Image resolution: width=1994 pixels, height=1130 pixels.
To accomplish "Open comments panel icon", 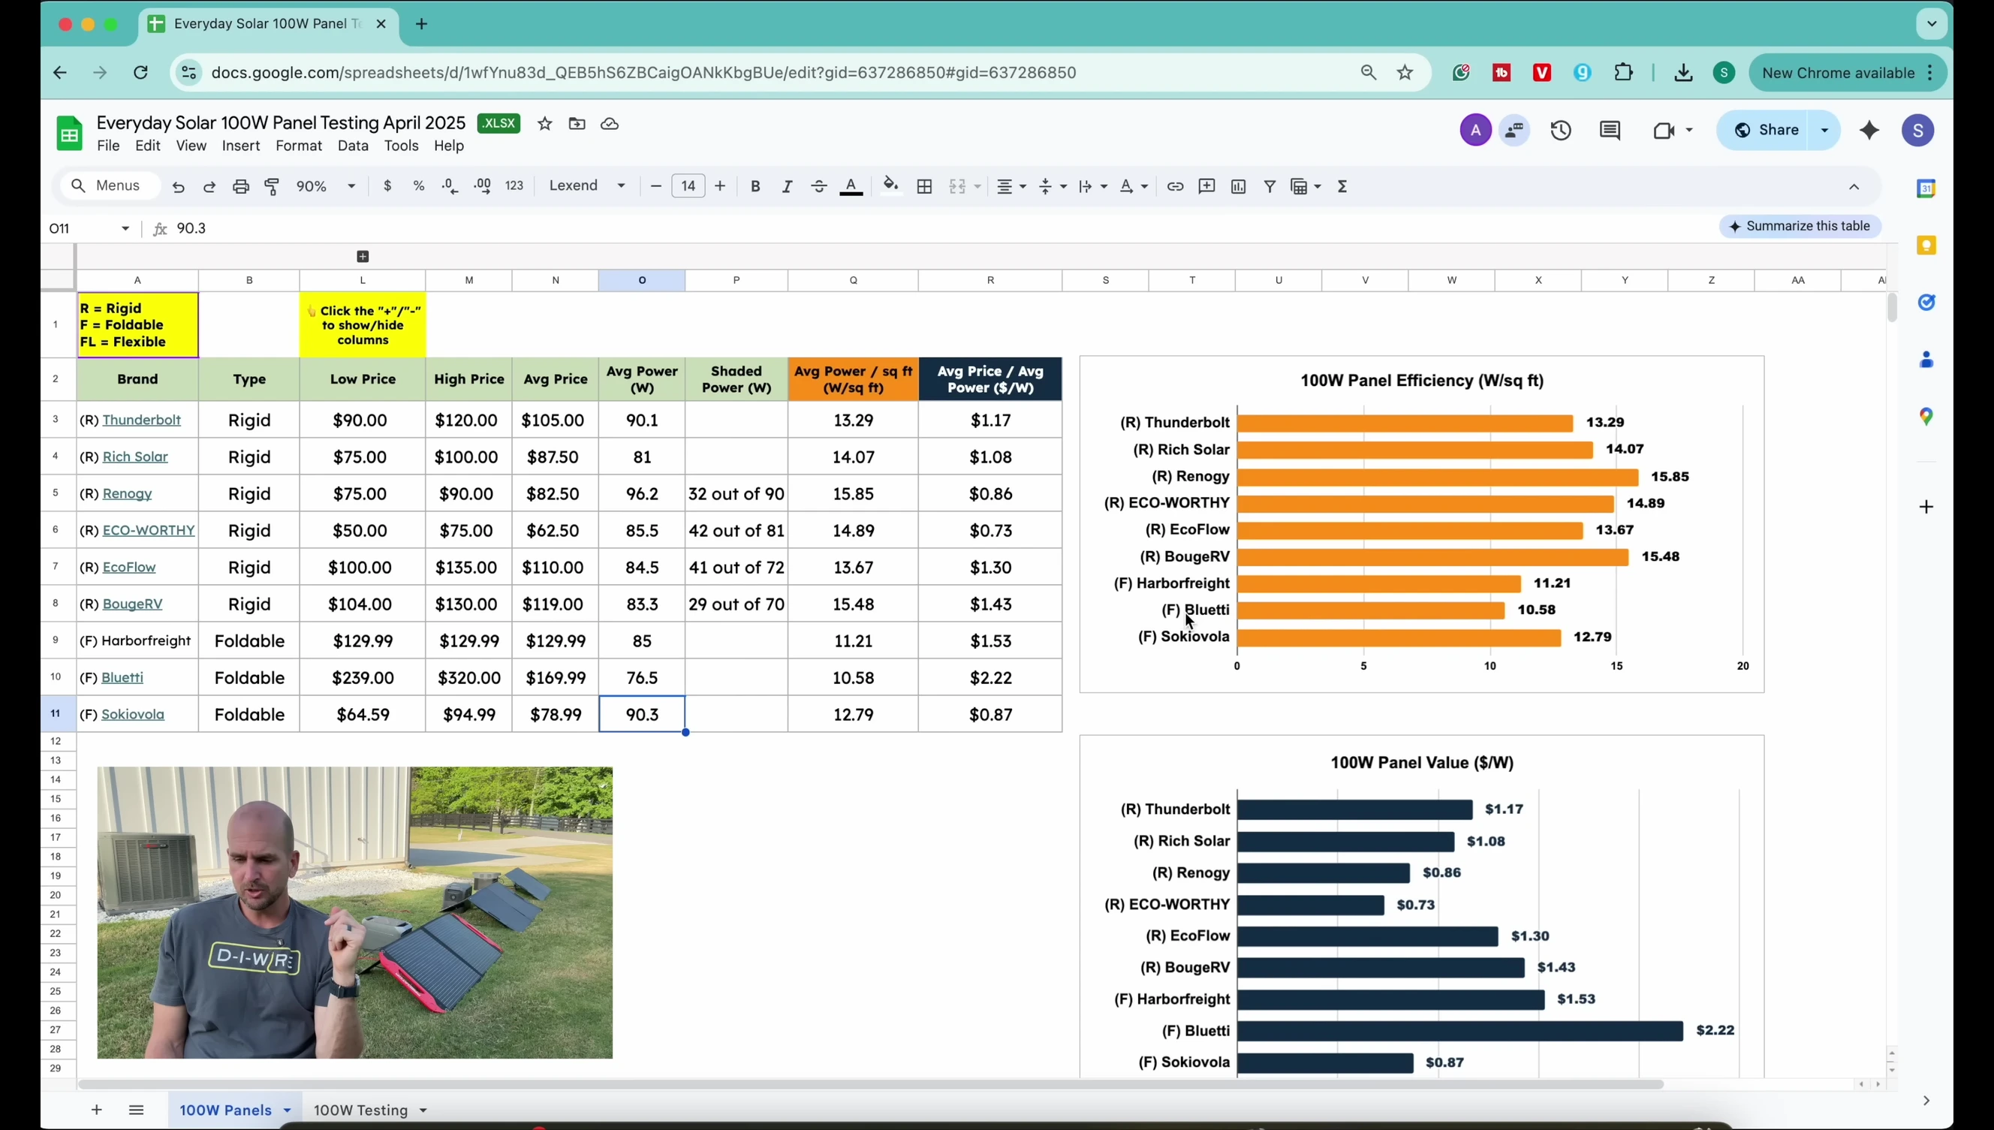I will click(1610, 131).
